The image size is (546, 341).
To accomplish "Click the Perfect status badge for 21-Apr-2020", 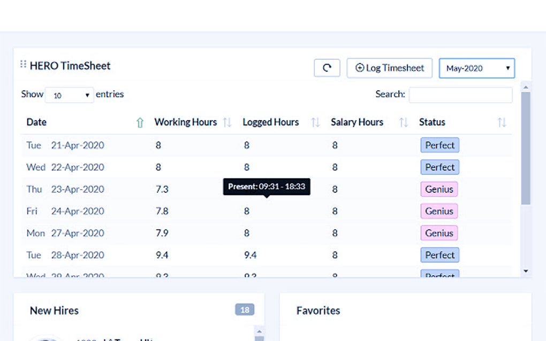I will pyautogui.click(x=439, y=145).
